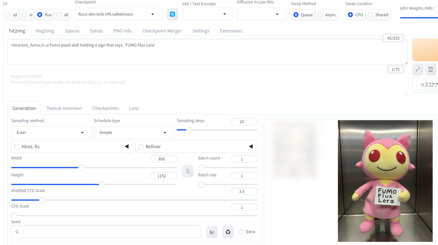438x245 pixels.
Task: Click the orange Generate button
Action: (425, 50)
